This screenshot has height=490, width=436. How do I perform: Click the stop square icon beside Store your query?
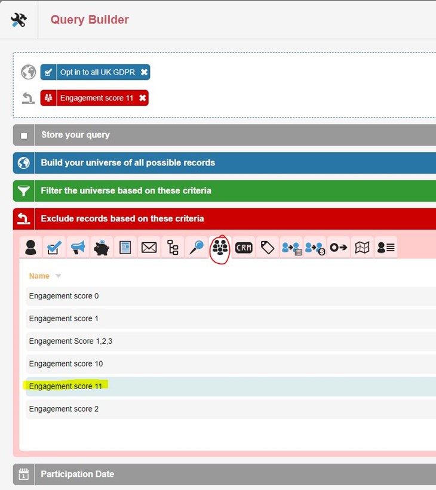click(24, 135)
